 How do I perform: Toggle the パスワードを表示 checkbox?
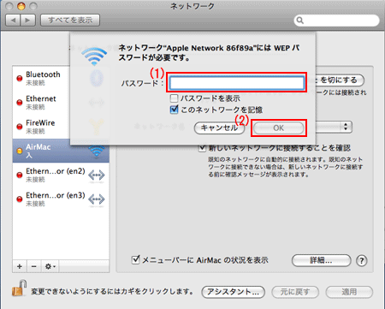click(x=174, y=98)
